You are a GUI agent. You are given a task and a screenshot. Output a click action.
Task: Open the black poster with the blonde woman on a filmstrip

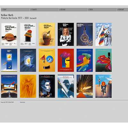tap(66, 35)
